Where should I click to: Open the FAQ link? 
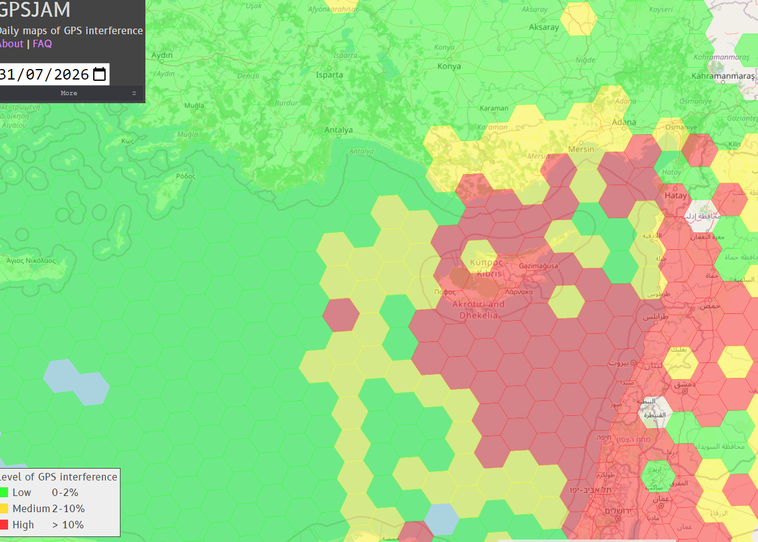[42, 44]
